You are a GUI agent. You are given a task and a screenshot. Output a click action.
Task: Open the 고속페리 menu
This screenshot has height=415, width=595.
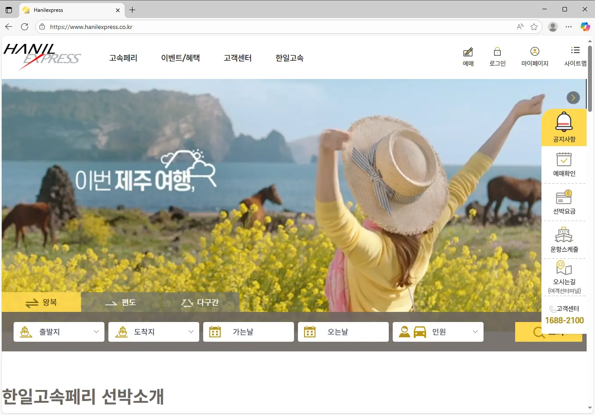pos(123,57)
